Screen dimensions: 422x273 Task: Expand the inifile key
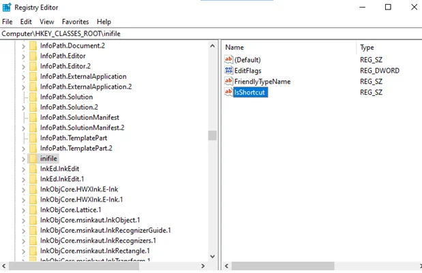(23, 159)
